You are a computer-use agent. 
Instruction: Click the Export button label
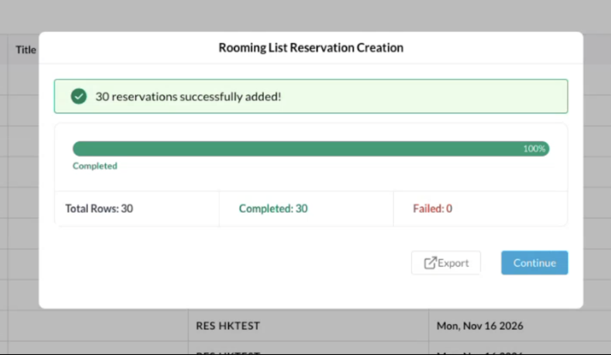[453, 263]
